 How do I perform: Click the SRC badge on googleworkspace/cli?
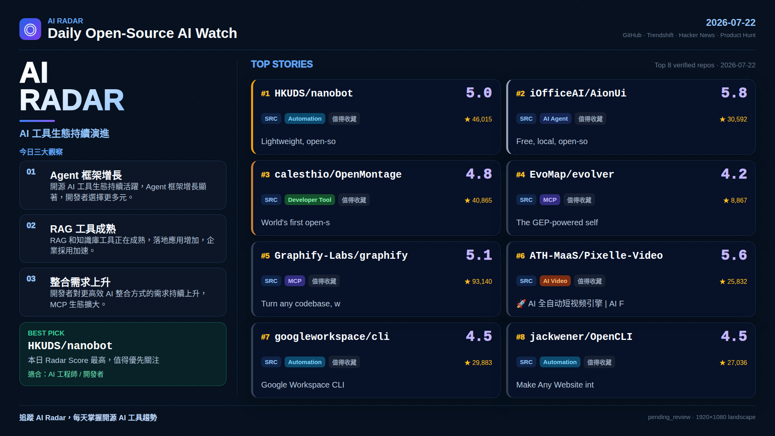click(x=271, y=362)
